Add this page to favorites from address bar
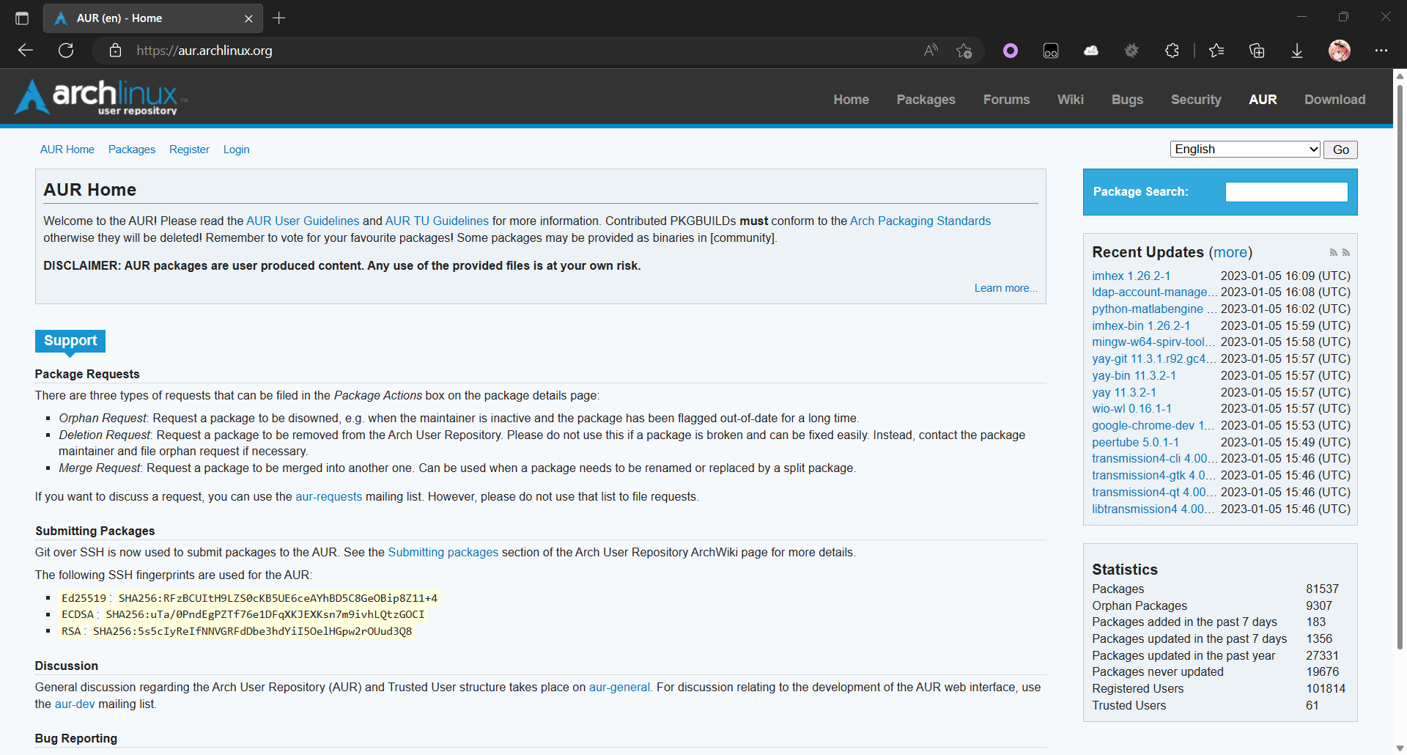This screenshot has height=755, width=1407. [964, 50]
